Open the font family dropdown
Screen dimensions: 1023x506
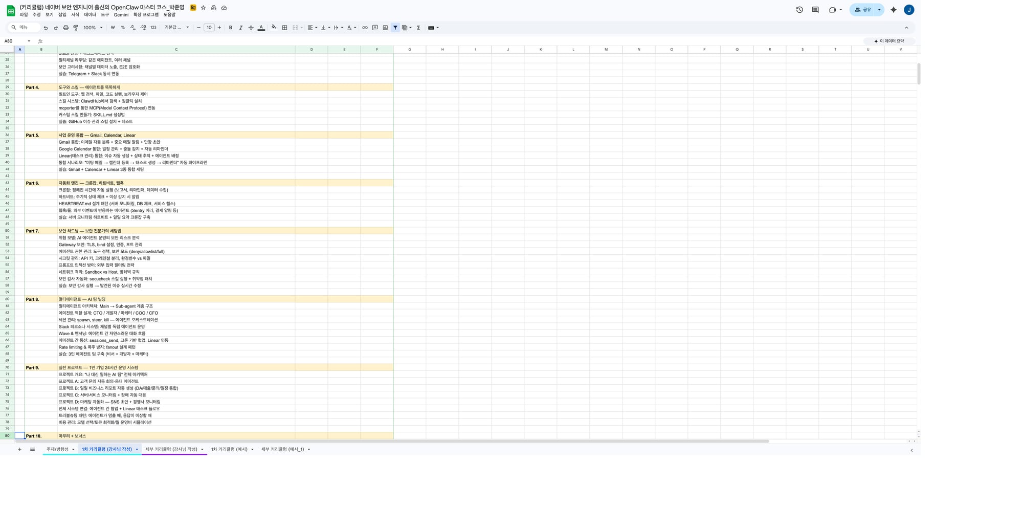pos(176,28)
